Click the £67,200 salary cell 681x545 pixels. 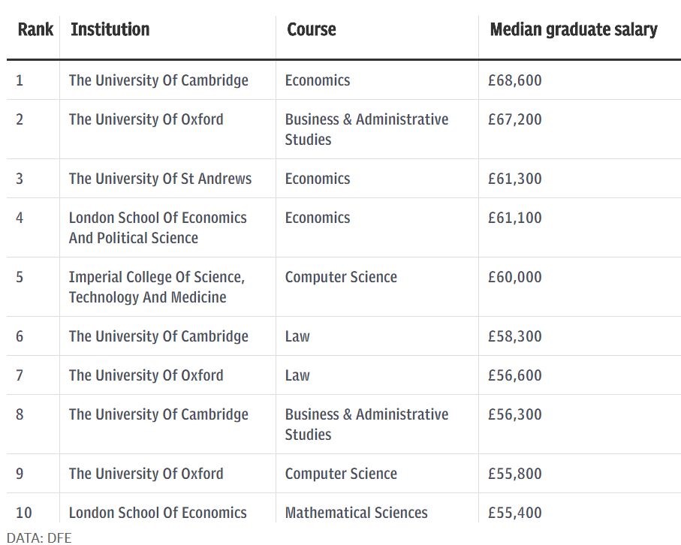coord(514,119)
